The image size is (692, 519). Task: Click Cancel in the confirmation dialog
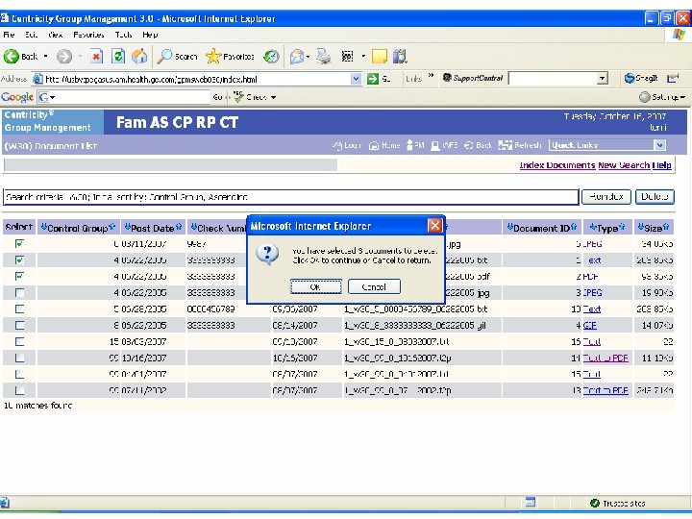[x=374, y=286]
